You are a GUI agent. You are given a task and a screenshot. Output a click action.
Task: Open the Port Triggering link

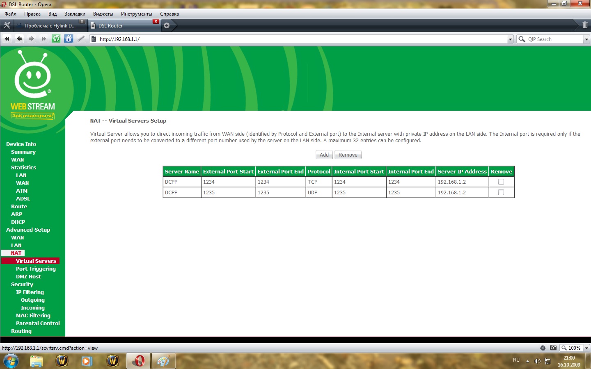click(x=36, y=269)
